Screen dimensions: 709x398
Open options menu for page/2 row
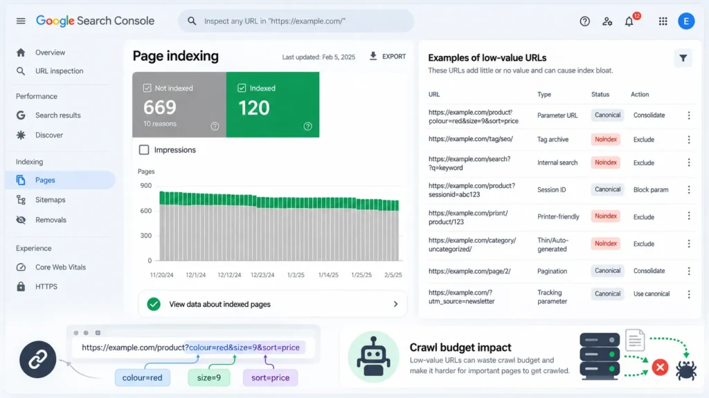689,271
